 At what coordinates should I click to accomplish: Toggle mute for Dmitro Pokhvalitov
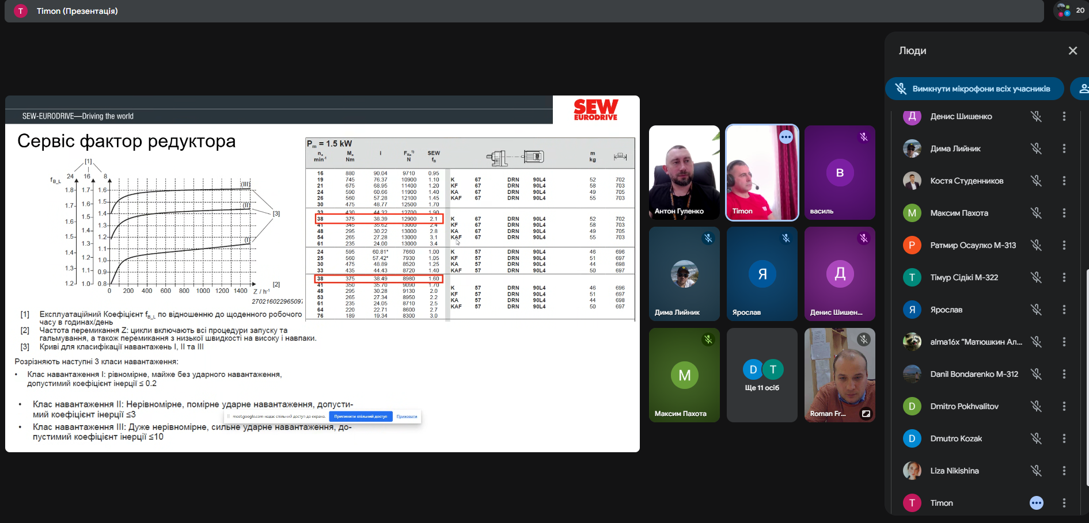(x=1036, y=406)
